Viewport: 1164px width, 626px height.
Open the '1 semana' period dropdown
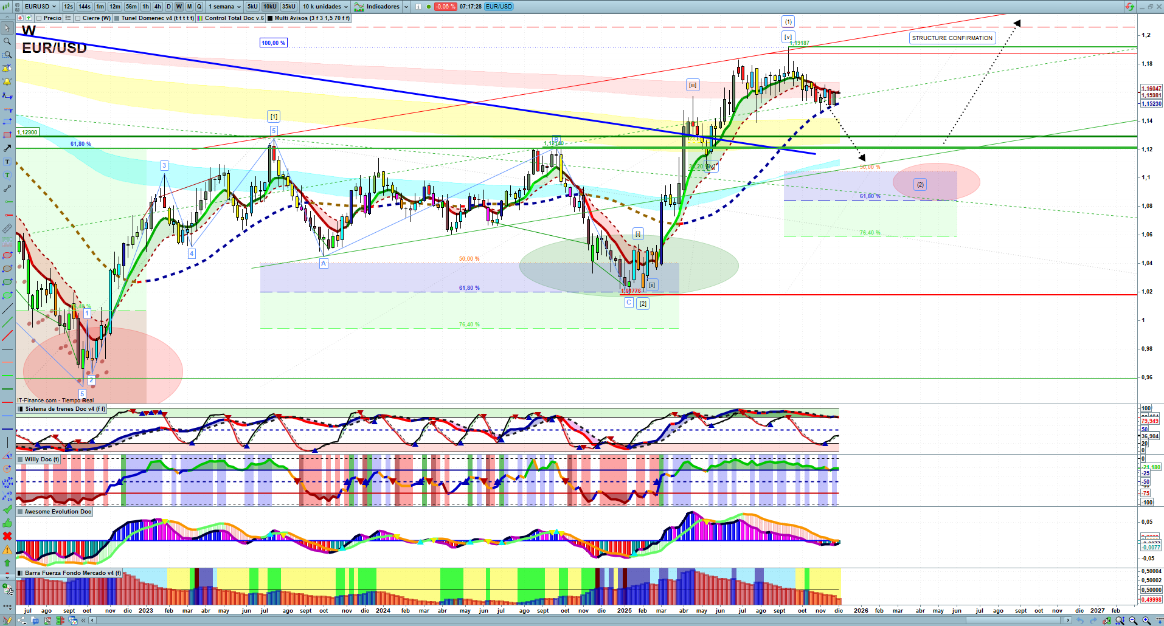coord(224,7)
